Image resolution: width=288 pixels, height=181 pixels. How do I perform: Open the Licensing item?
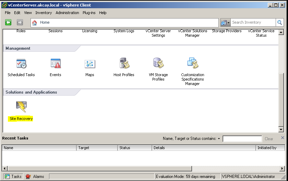click(89, 31)
